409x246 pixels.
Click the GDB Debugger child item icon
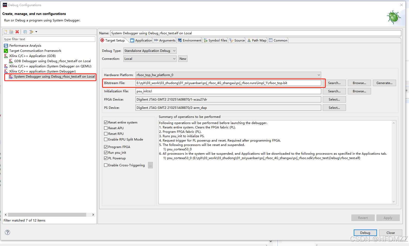(11, 61)
